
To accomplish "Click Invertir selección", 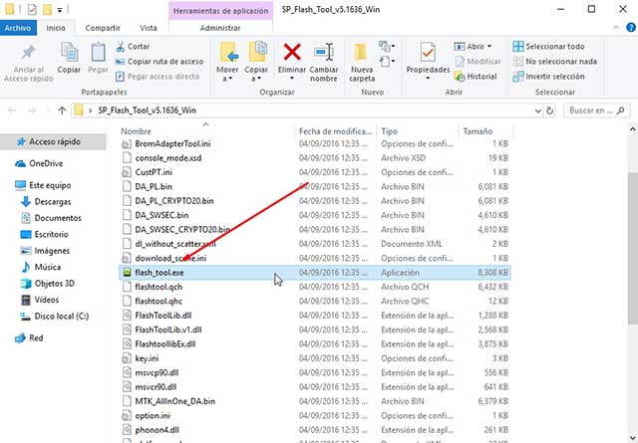I will click(548, 77).
